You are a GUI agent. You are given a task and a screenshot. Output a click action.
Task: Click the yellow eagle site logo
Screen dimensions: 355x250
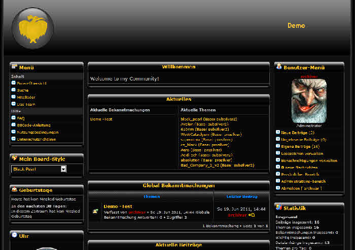[x=32, y=28]
